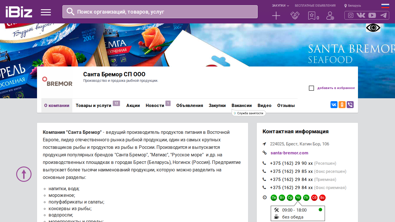The height and width of the screenshot is (222, 395).
Task: Open the Видео tab
Action: point(265,106)
